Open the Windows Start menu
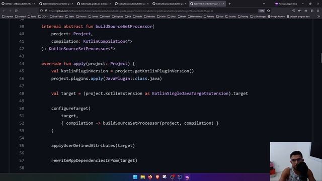This screenshot has height=181, width=322. [x=135, y=177]
